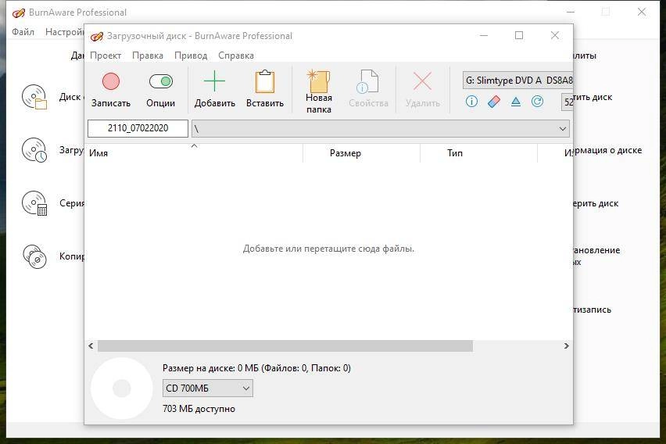Image resolution: width=666 pixels, height=444 pixels.
Task: Open the Привод menu
Action: pyautogui.click(x=191, y=55)
